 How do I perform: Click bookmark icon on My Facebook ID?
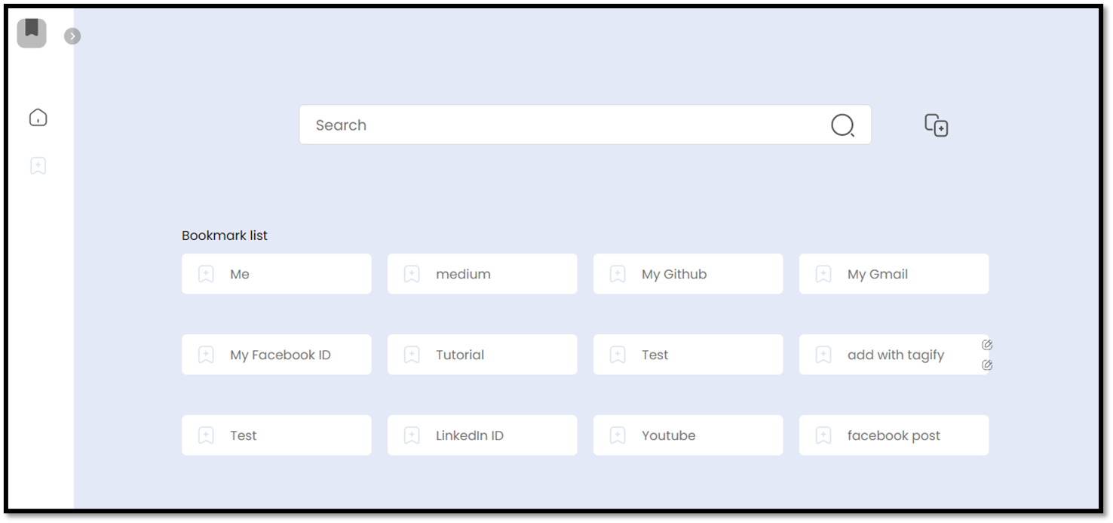pos(206,355)
